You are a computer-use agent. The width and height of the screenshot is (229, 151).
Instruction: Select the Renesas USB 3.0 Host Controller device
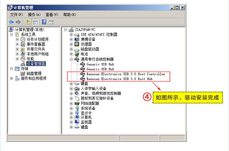point(126,74)
